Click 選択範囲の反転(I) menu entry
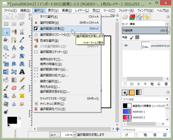Viewport: 173px width, 140px height. point(67,29)
